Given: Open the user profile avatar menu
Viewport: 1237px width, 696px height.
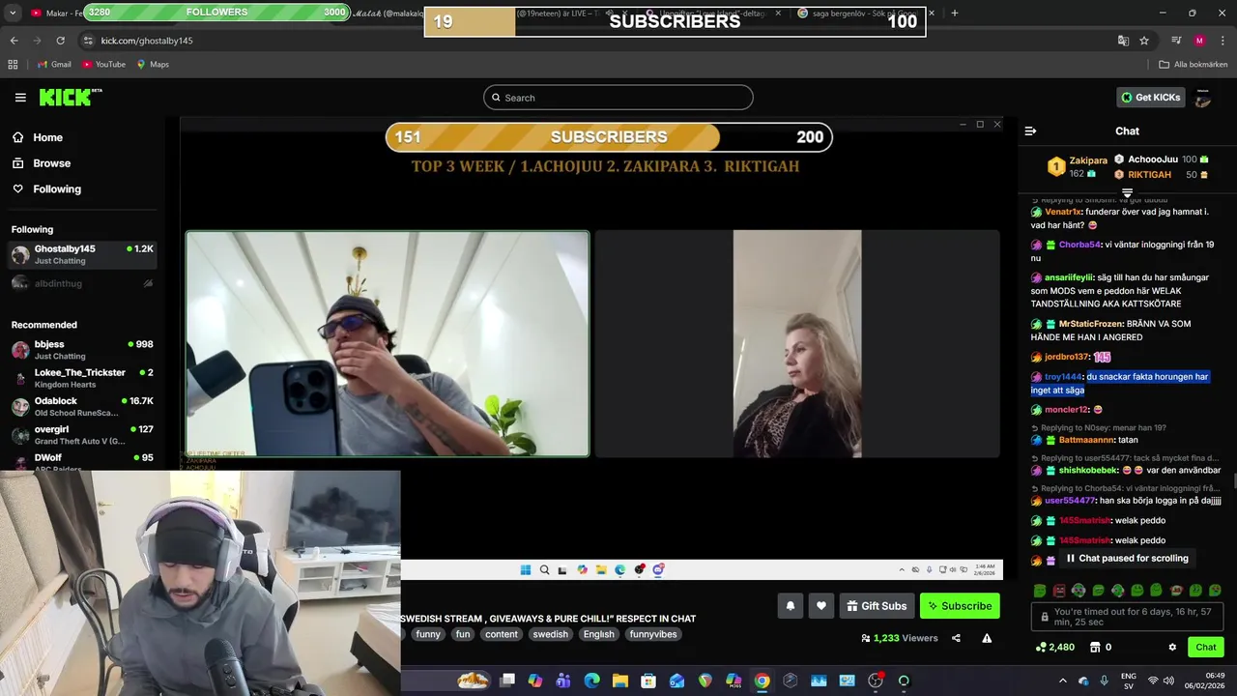Looking at the screenshot, I should (1203, 98).
